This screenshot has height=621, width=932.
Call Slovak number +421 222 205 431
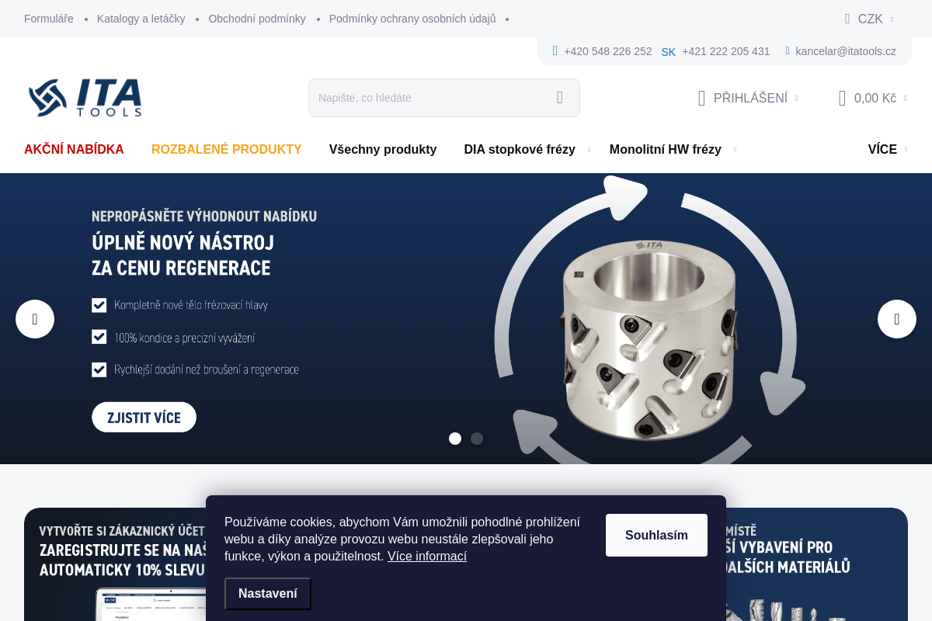726,51
